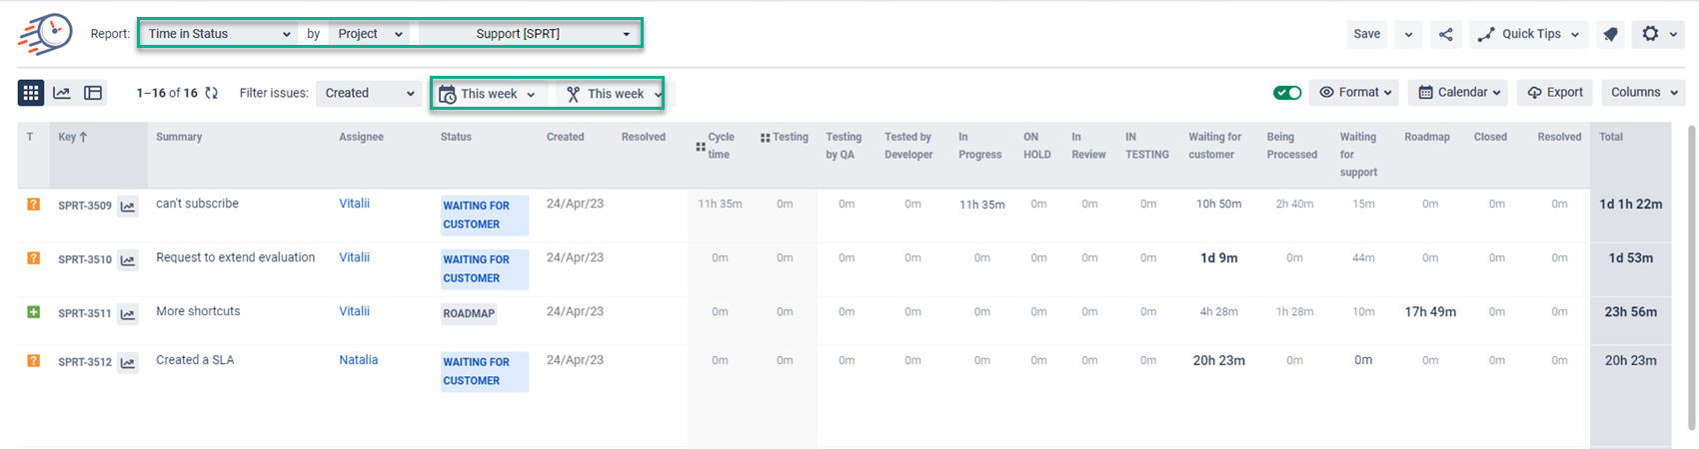Expand the Time in Status report dropdown
Image resolution: width=1699 pixels, height=449 pixels.
click(219, 34)
